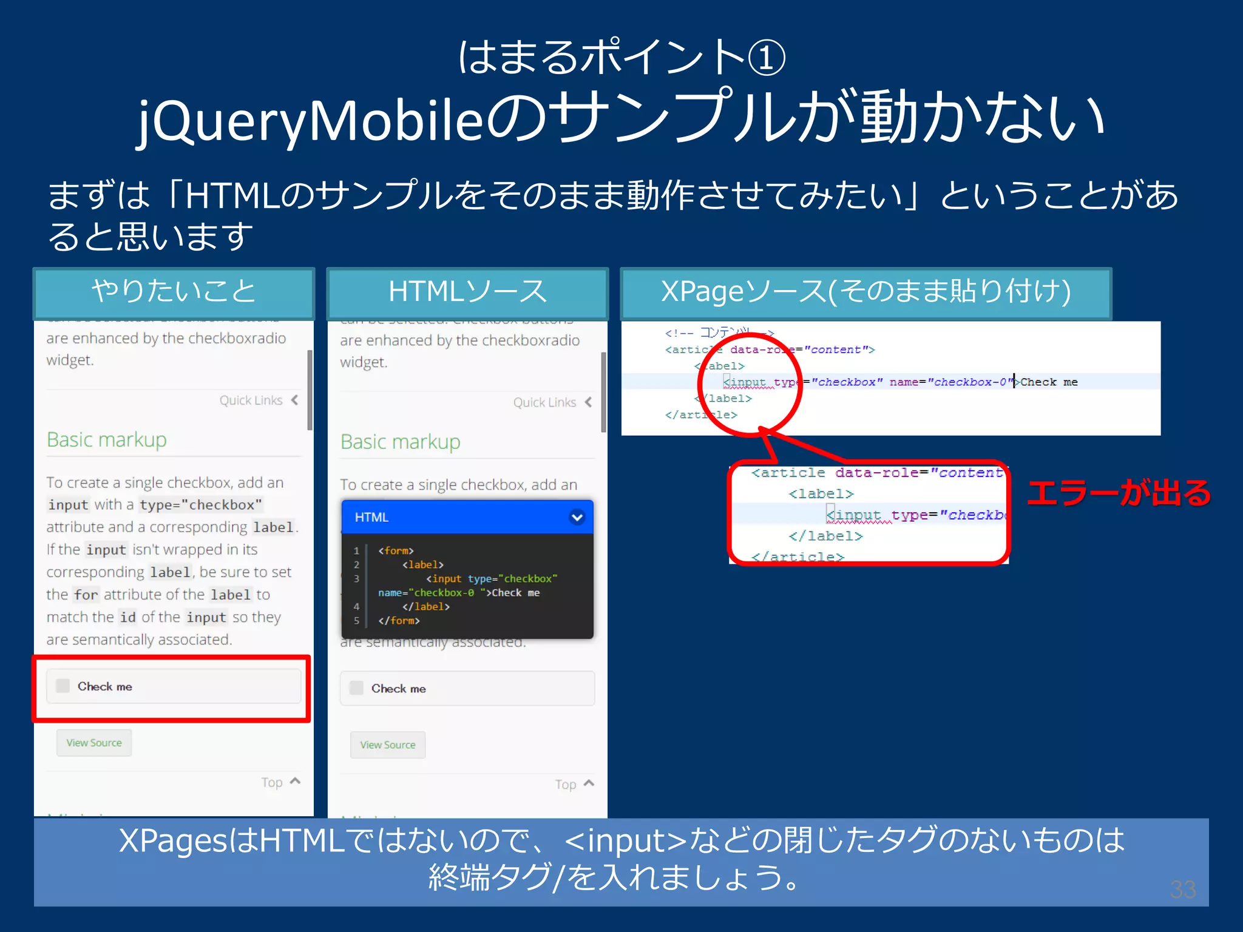Jump to Top link in middle panel
The image size is (1243, 932).
[x=566, y=785]
